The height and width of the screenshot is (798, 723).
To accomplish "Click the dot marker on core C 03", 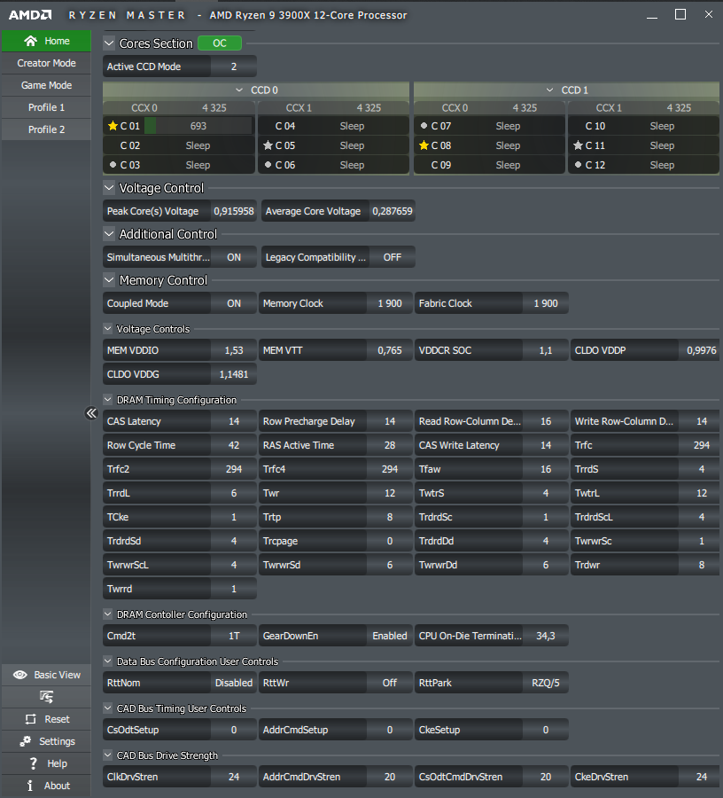I will pos(113,164).
